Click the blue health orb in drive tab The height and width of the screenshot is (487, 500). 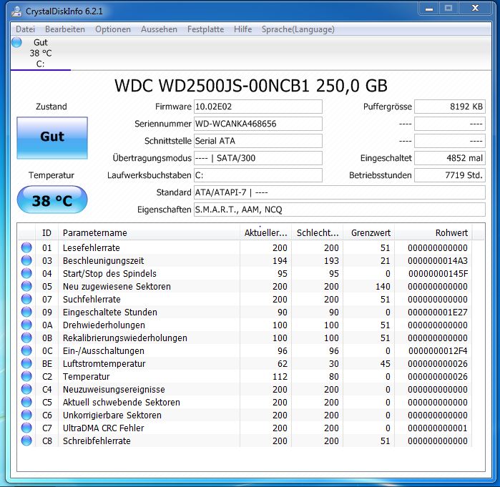click(x=16, y=42)
